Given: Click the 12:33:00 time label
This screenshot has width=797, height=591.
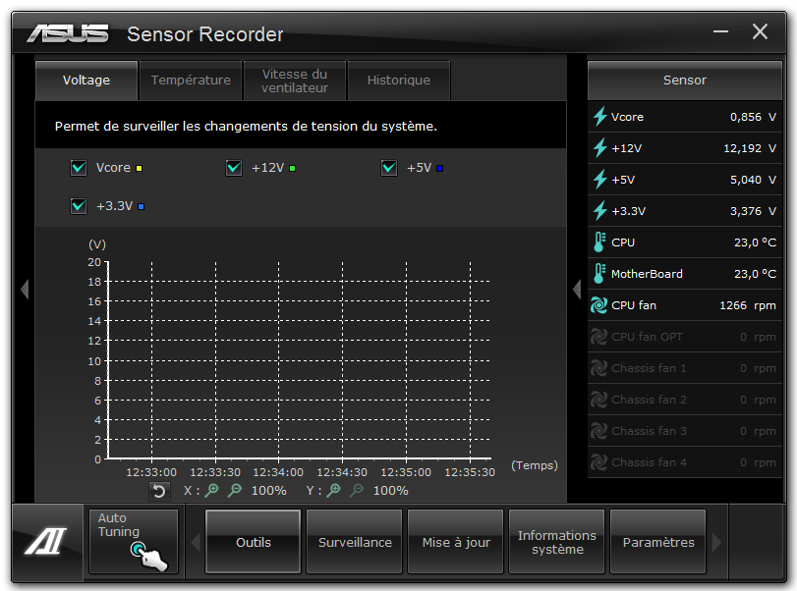Looking at the screenshot, I should pyautogui.click(x=151, y=472).
